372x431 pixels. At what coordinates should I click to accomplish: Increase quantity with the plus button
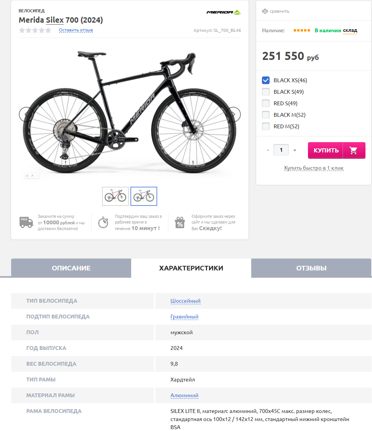click(x=295, y=150)
